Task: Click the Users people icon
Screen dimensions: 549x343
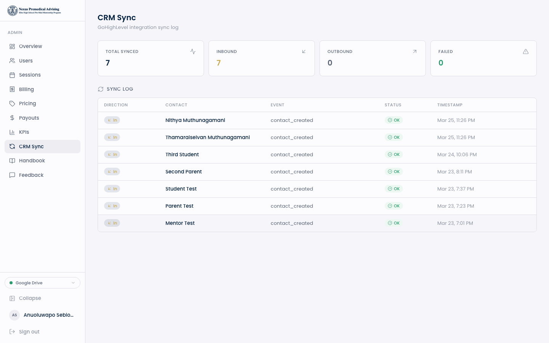Action: pyautogui.click(x=12, y=61)
